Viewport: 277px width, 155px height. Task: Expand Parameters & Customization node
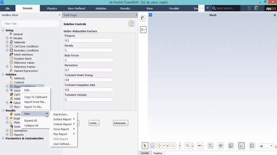[x=3, y=138]
